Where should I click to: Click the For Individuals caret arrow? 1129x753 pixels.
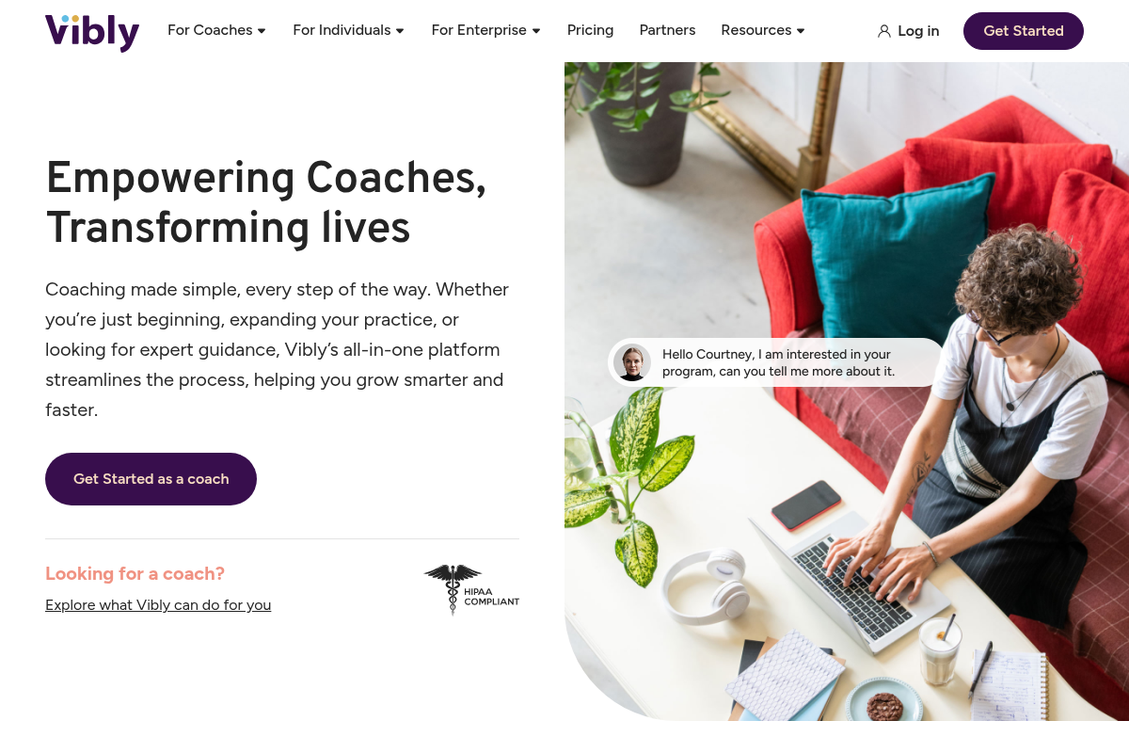[400, 31]
